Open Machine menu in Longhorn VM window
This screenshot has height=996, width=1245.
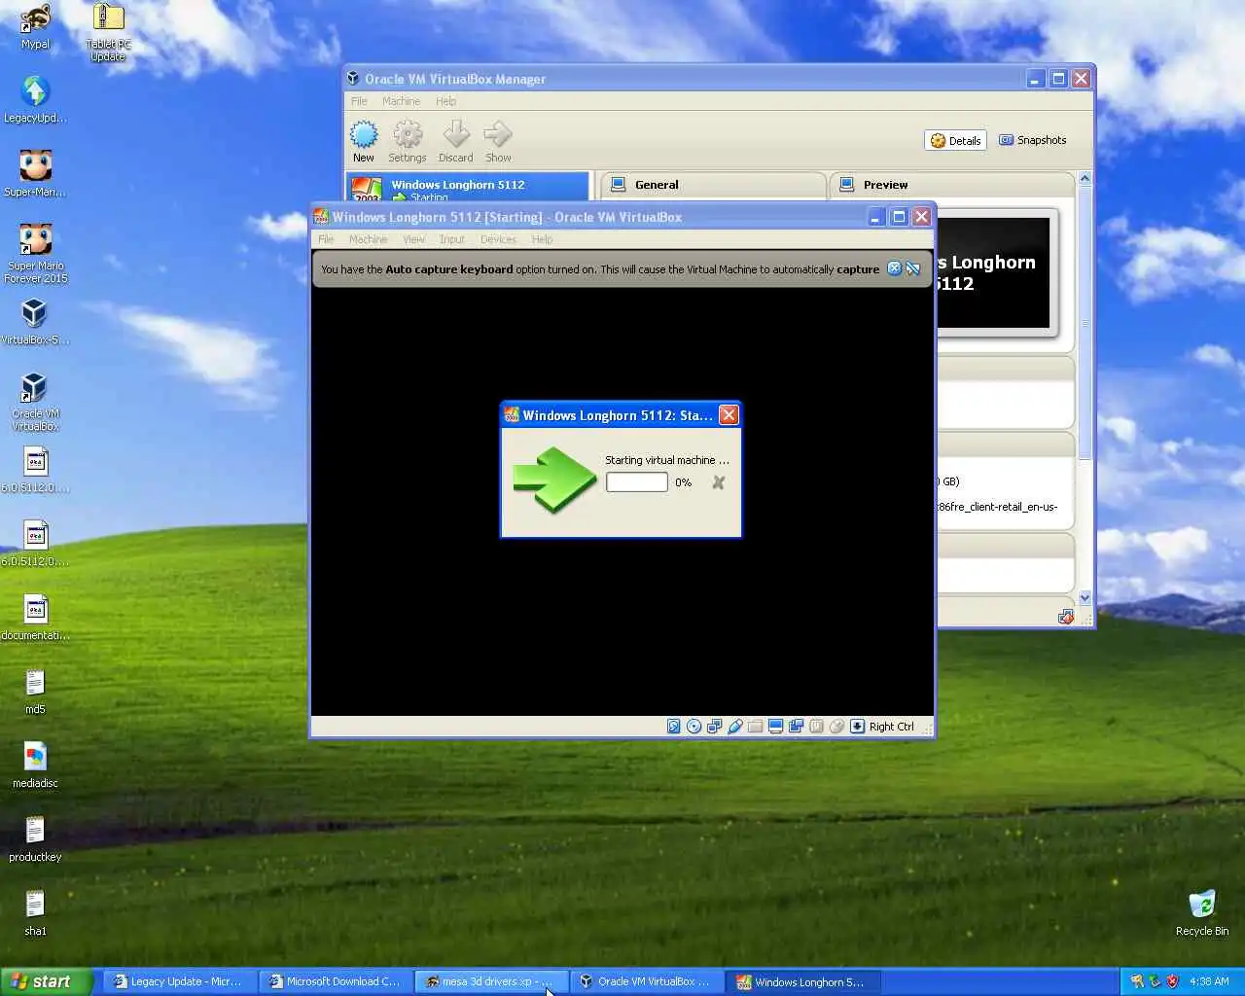click(x=368, y=239)
